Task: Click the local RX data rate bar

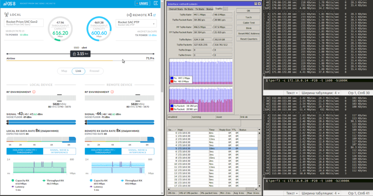Action: (41, 139)
